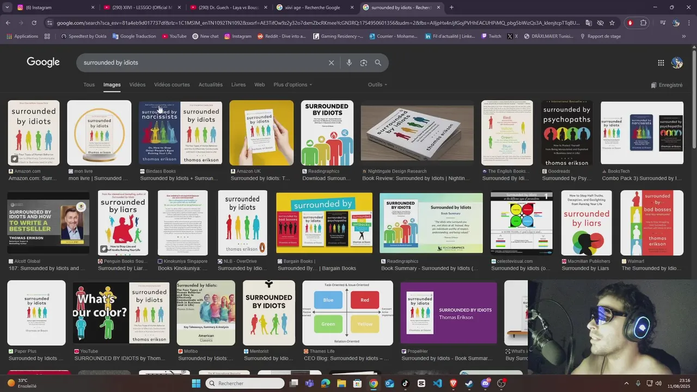Open Discord from the taskbar
The image size is (697, 392).
tap(485, 383)
